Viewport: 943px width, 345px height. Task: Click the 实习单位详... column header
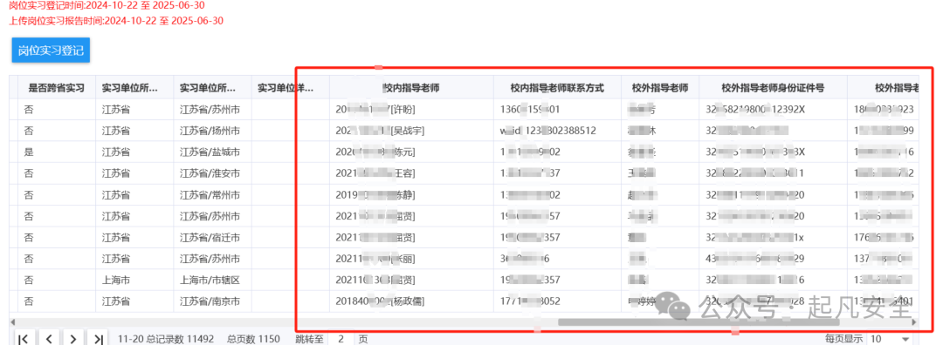[x=291, y=88]
